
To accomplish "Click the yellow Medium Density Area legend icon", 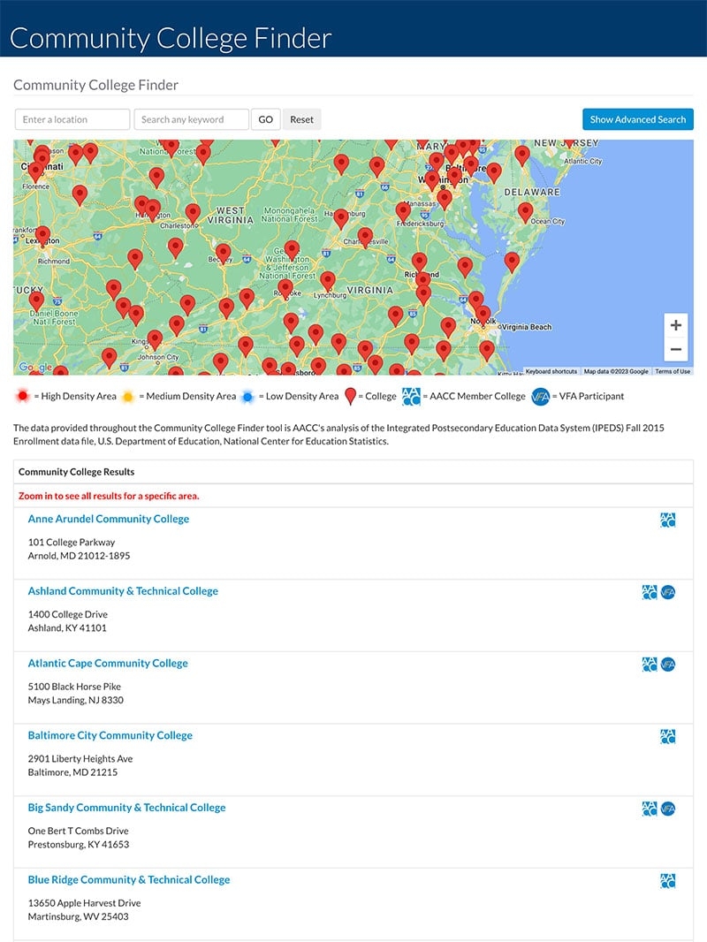I will [127, 395].
